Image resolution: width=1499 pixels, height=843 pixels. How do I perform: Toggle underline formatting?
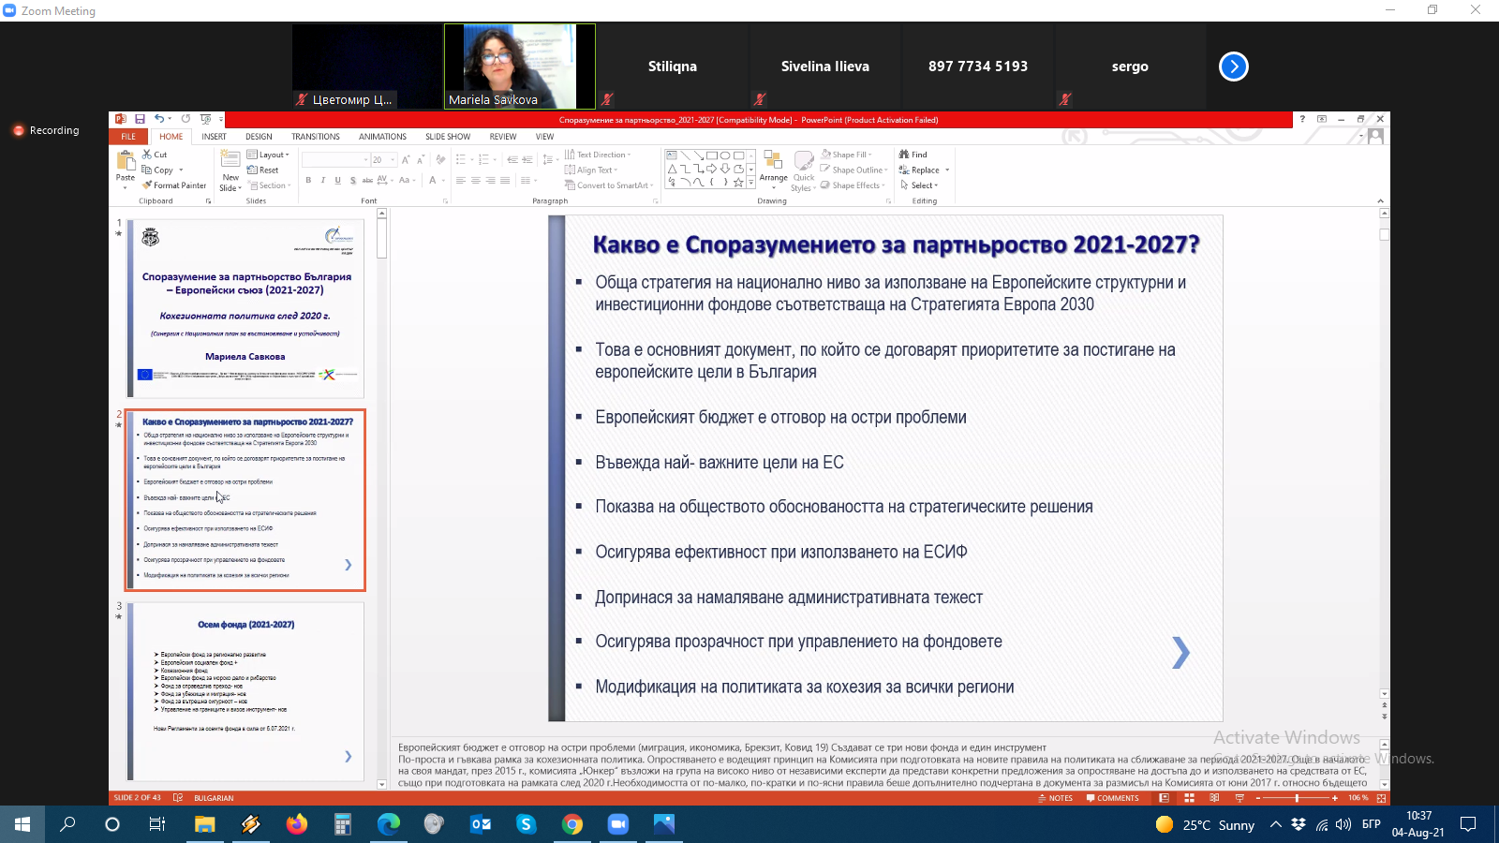pyautogui.click(x=338, y=181)
